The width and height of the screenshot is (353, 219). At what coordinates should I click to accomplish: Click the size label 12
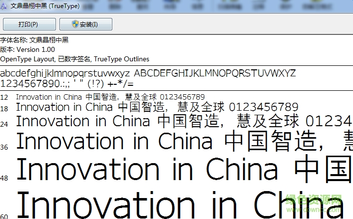pos(4,98)
